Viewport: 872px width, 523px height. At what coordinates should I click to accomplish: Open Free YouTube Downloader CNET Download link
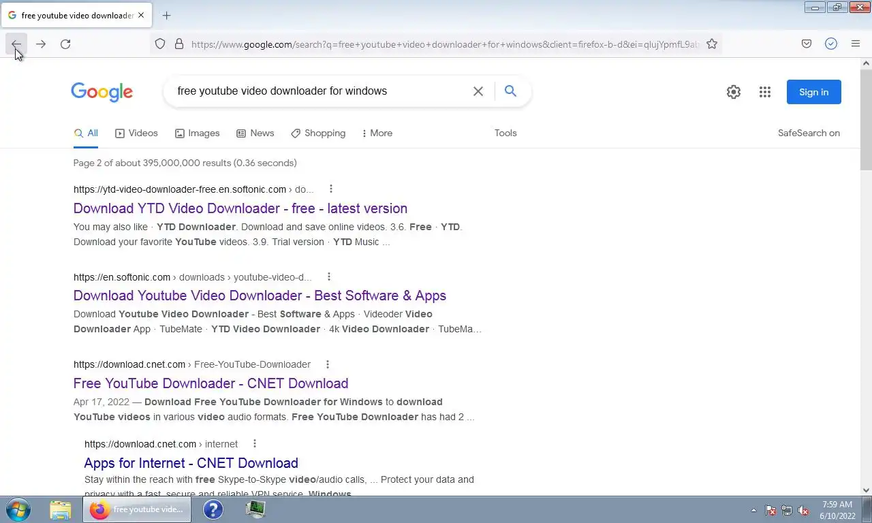[x=211, y=383]
